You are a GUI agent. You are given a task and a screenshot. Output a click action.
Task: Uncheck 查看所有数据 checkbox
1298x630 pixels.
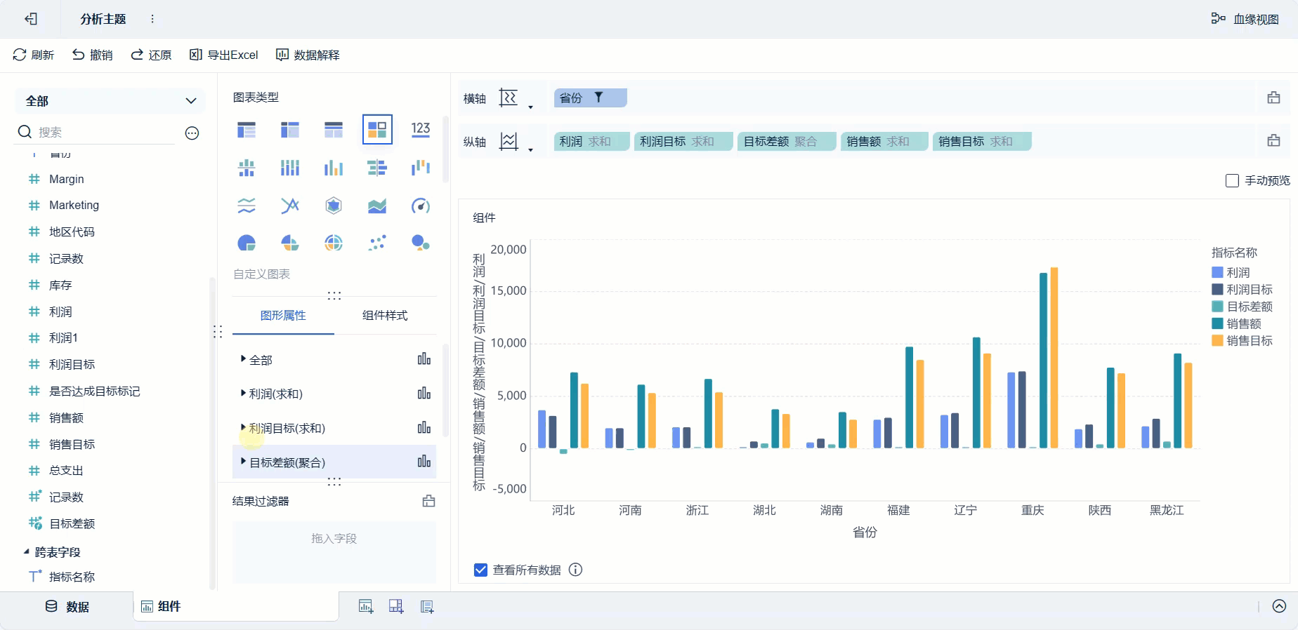[480, 570]
